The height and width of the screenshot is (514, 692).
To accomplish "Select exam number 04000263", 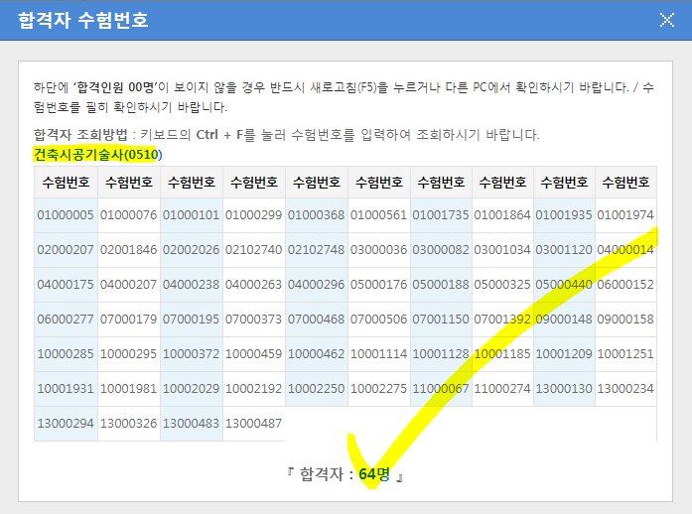I will (x=254, y=284).
